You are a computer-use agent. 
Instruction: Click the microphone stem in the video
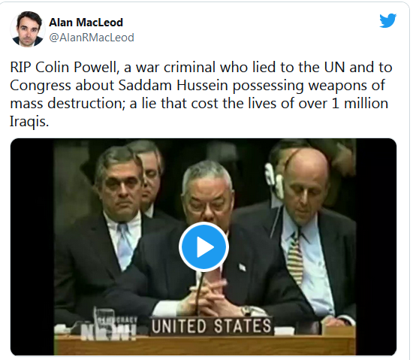(x=199, y=293)
